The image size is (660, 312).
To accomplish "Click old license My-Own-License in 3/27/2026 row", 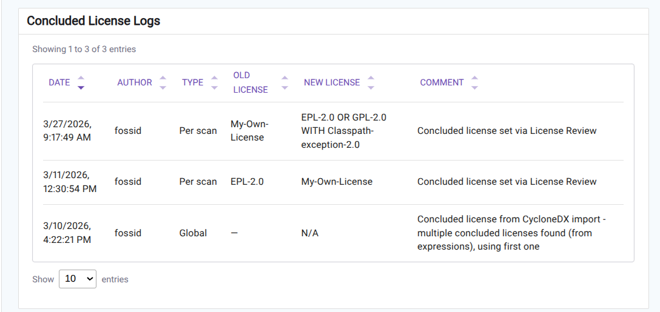I will [x=249, y=131].
